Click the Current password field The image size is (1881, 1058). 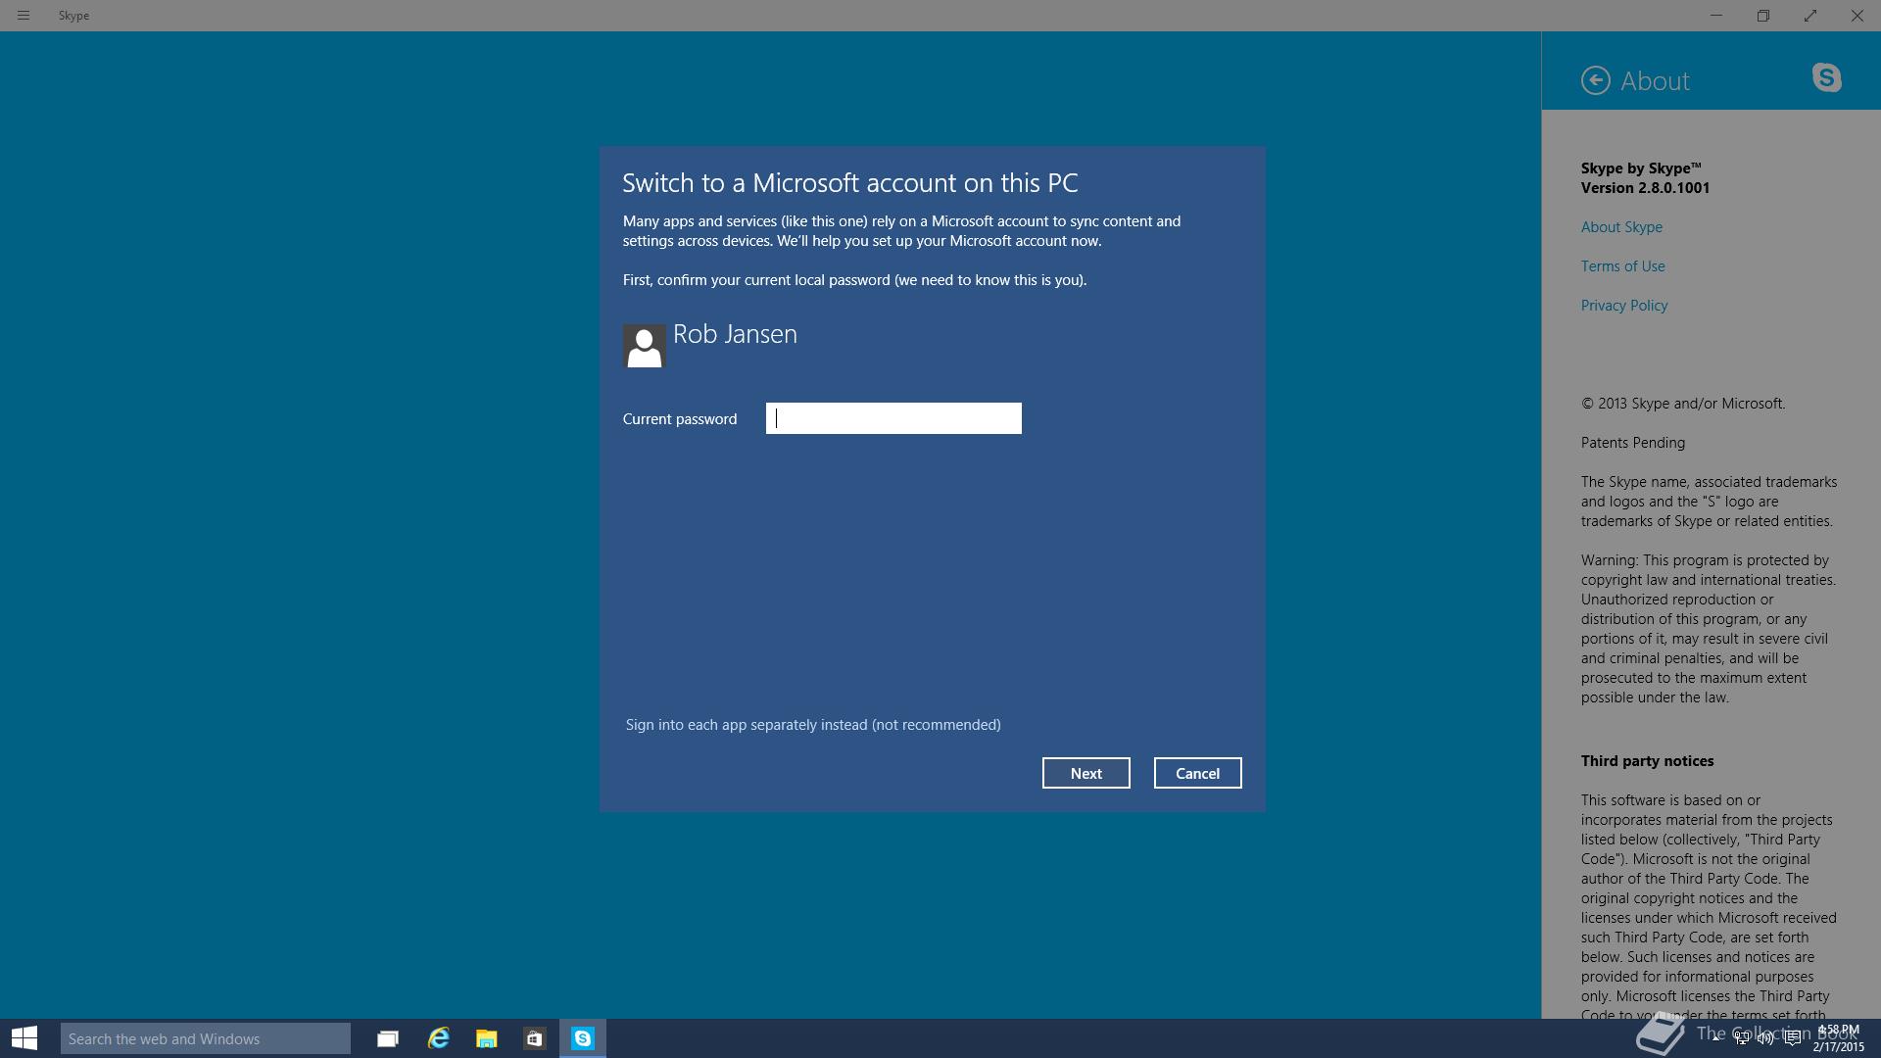(x=893, y=418)
